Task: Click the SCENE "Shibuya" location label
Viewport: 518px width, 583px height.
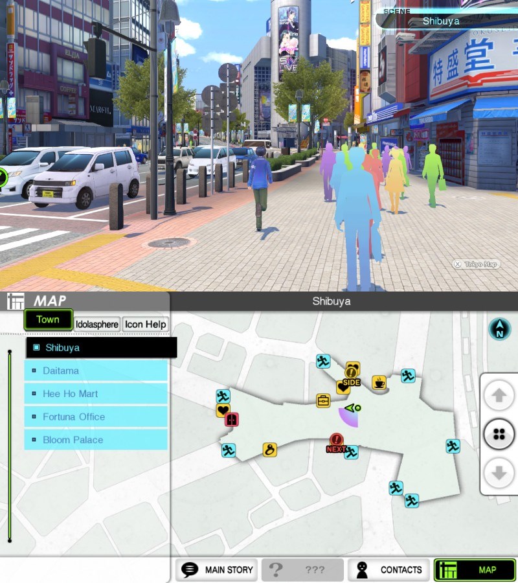Action: point(441,21)
